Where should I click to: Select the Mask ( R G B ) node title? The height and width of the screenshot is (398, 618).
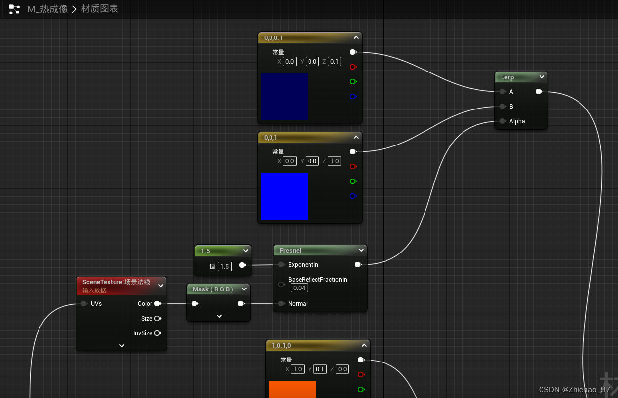[213, 289]
